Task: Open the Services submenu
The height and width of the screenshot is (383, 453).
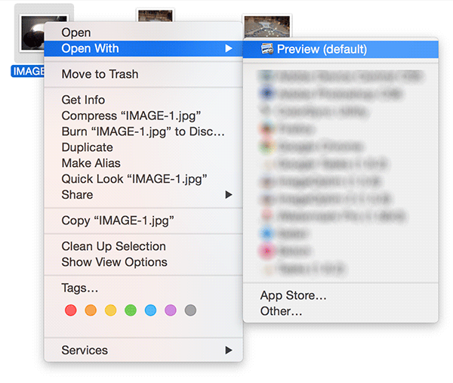Action: click(143, 351)
